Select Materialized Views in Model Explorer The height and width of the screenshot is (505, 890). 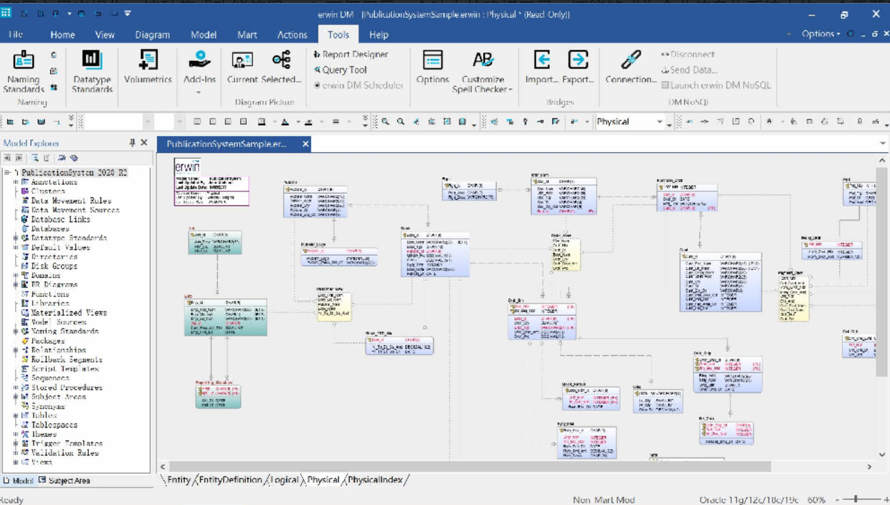tap(69, 312)
